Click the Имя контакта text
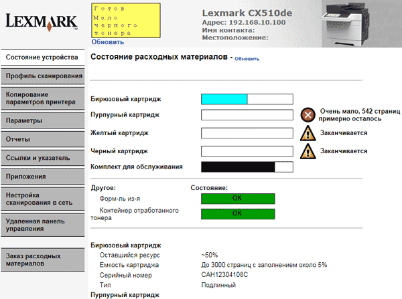Image resolution: width=402 pixels, height=299 pixels. click(228, 30)
